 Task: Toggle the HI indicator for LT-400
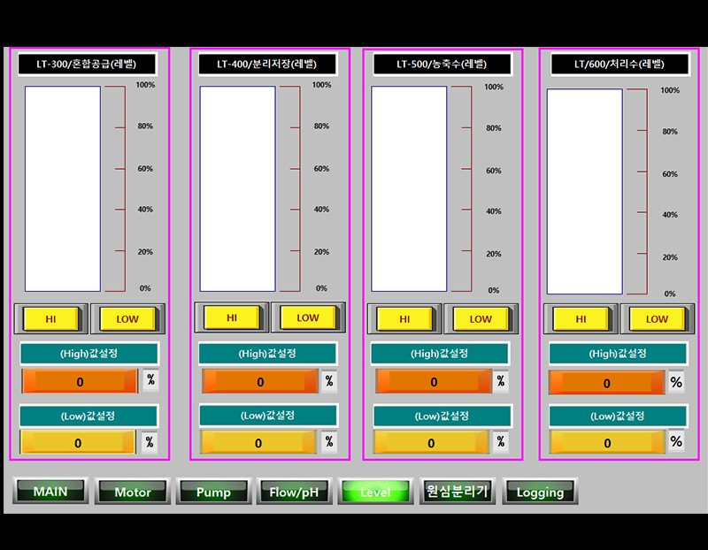click(232, 317)
